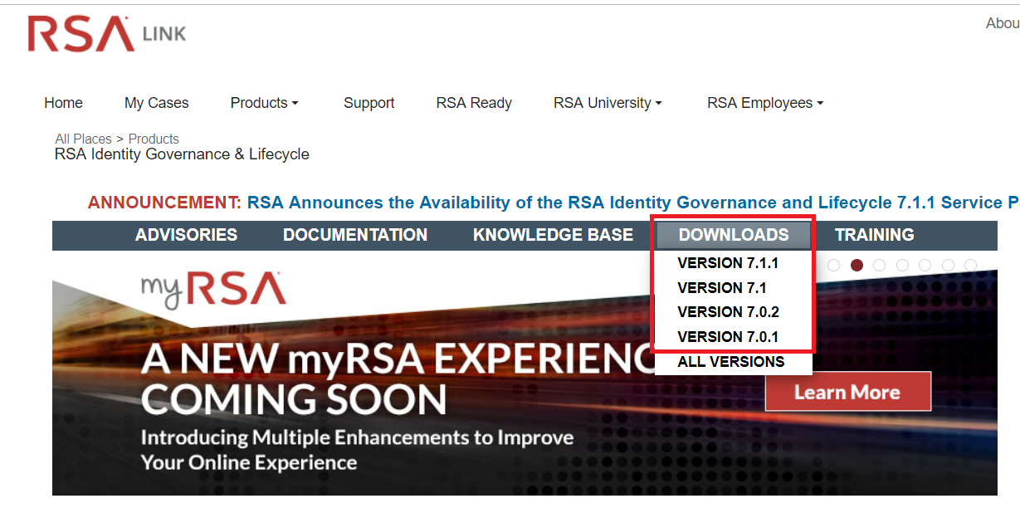The height and width of the screenshot is (513, 1020).
Task: Open the Products dropdown menu
Action: [x=264, y=102]
